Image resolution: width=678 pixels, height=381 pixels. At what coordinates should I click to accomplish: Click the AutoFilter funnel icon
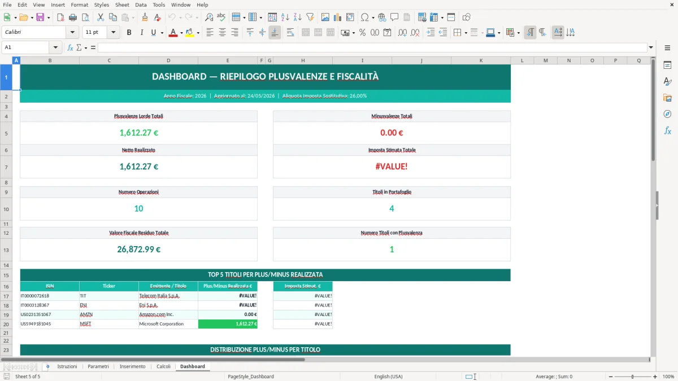310,17
